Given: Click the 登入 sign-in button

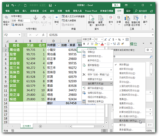Looking at the screenshot, I should click(x=116, y=5).
